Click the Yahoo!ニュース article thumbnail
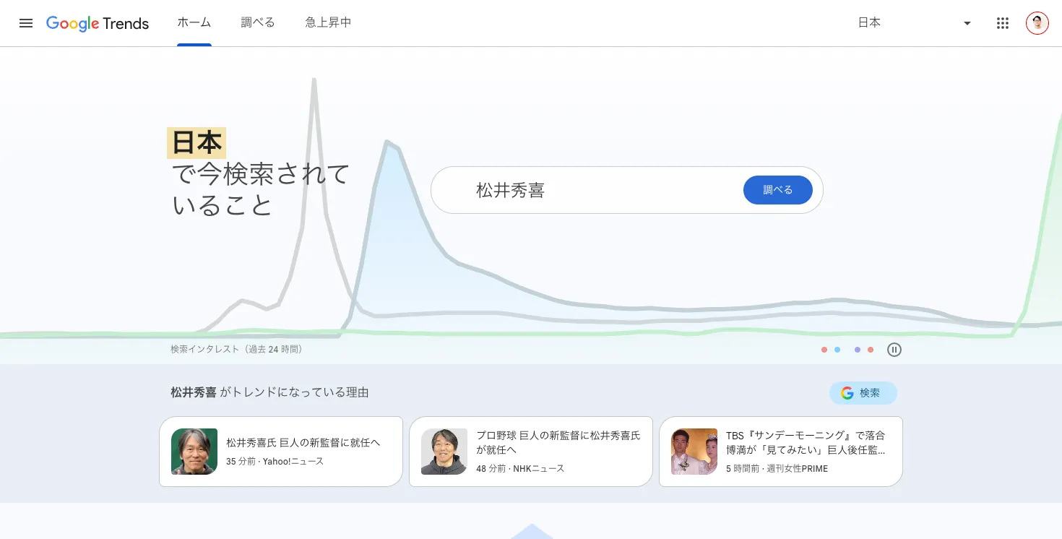The width and height of the screenshot is (1062, 539). 194,452
